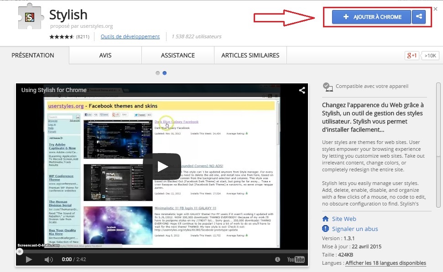
Task: Click the Taille : 424KB text
Action: click(337, 255)
